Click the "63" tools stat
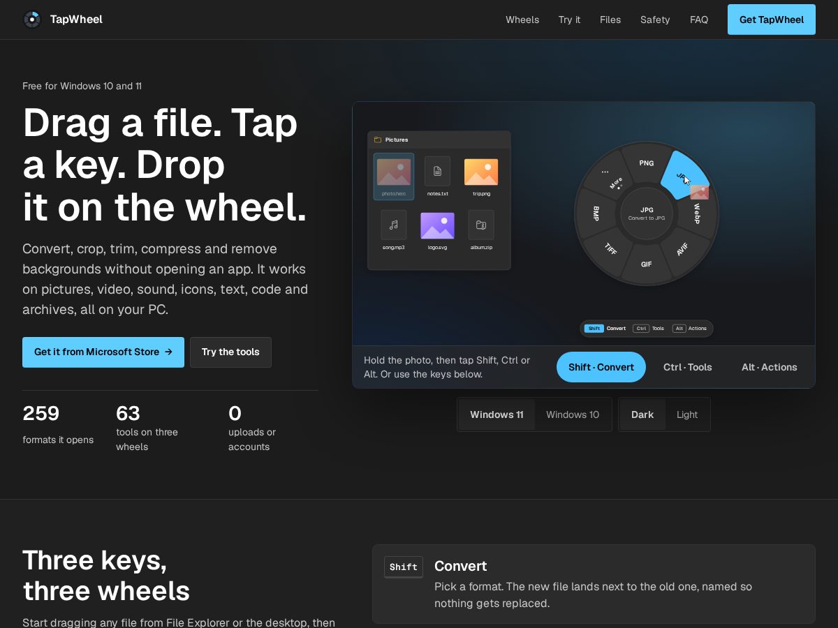Screen dimensions: 838x628 tap(128, 414)
